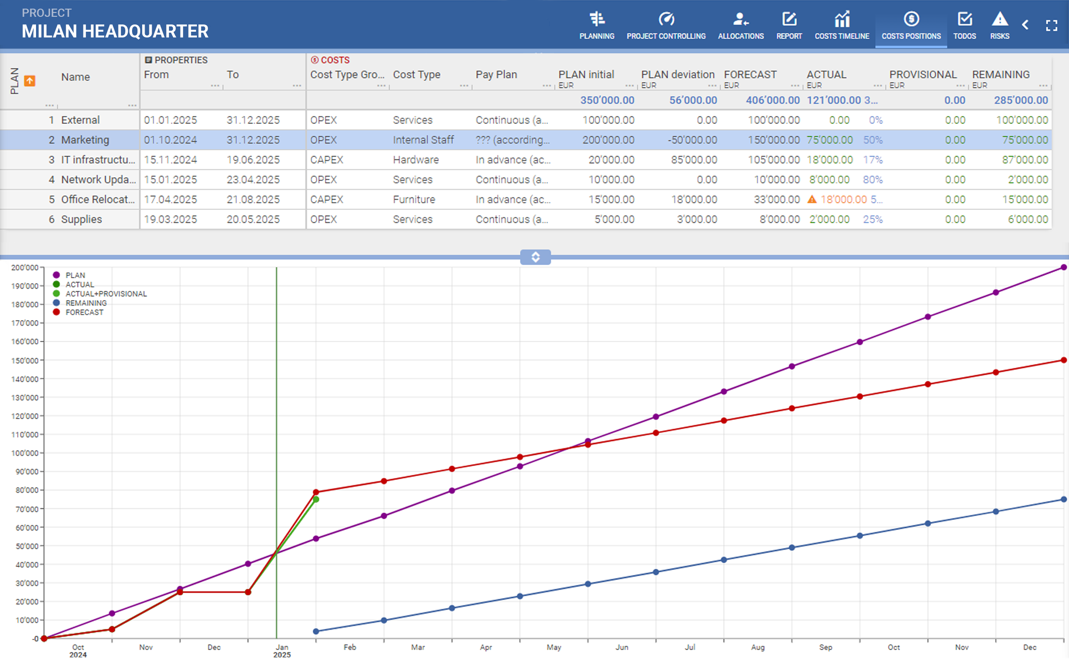Click the 406'000.00 forecast total
The height and width of the screenshot is (665, 1069).
click(x=773, y=100)
